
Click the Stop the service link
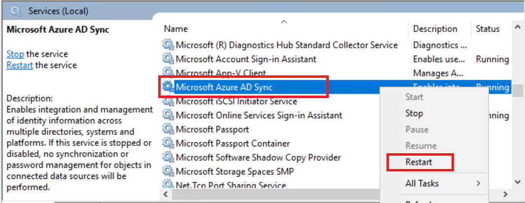tap(15, 54)
